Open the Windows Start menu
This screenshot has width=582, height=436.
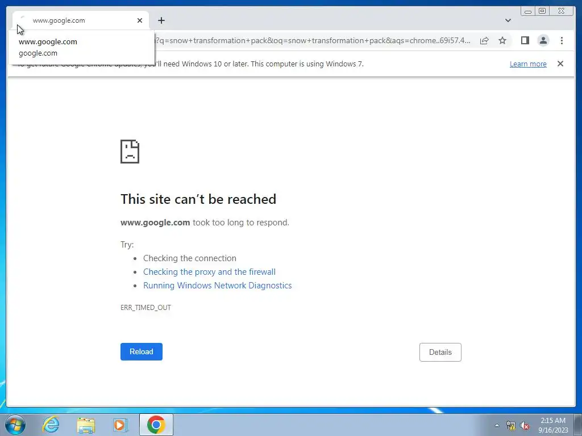pos(15,425)
